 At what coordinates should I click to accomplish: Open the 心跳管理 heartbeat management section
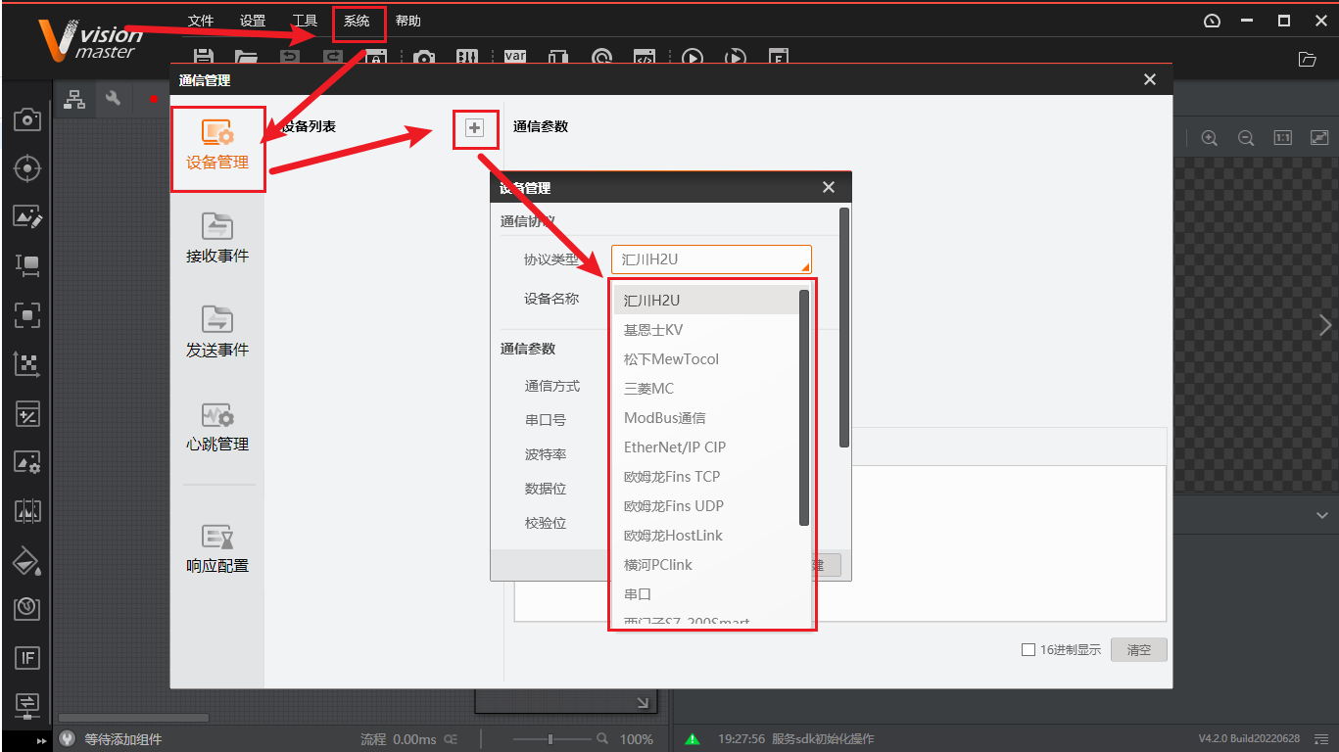[216, 426]
